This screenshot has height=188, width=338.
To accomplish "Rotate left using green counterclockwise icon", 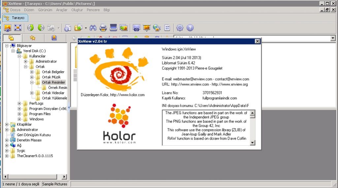I will 30,28.
